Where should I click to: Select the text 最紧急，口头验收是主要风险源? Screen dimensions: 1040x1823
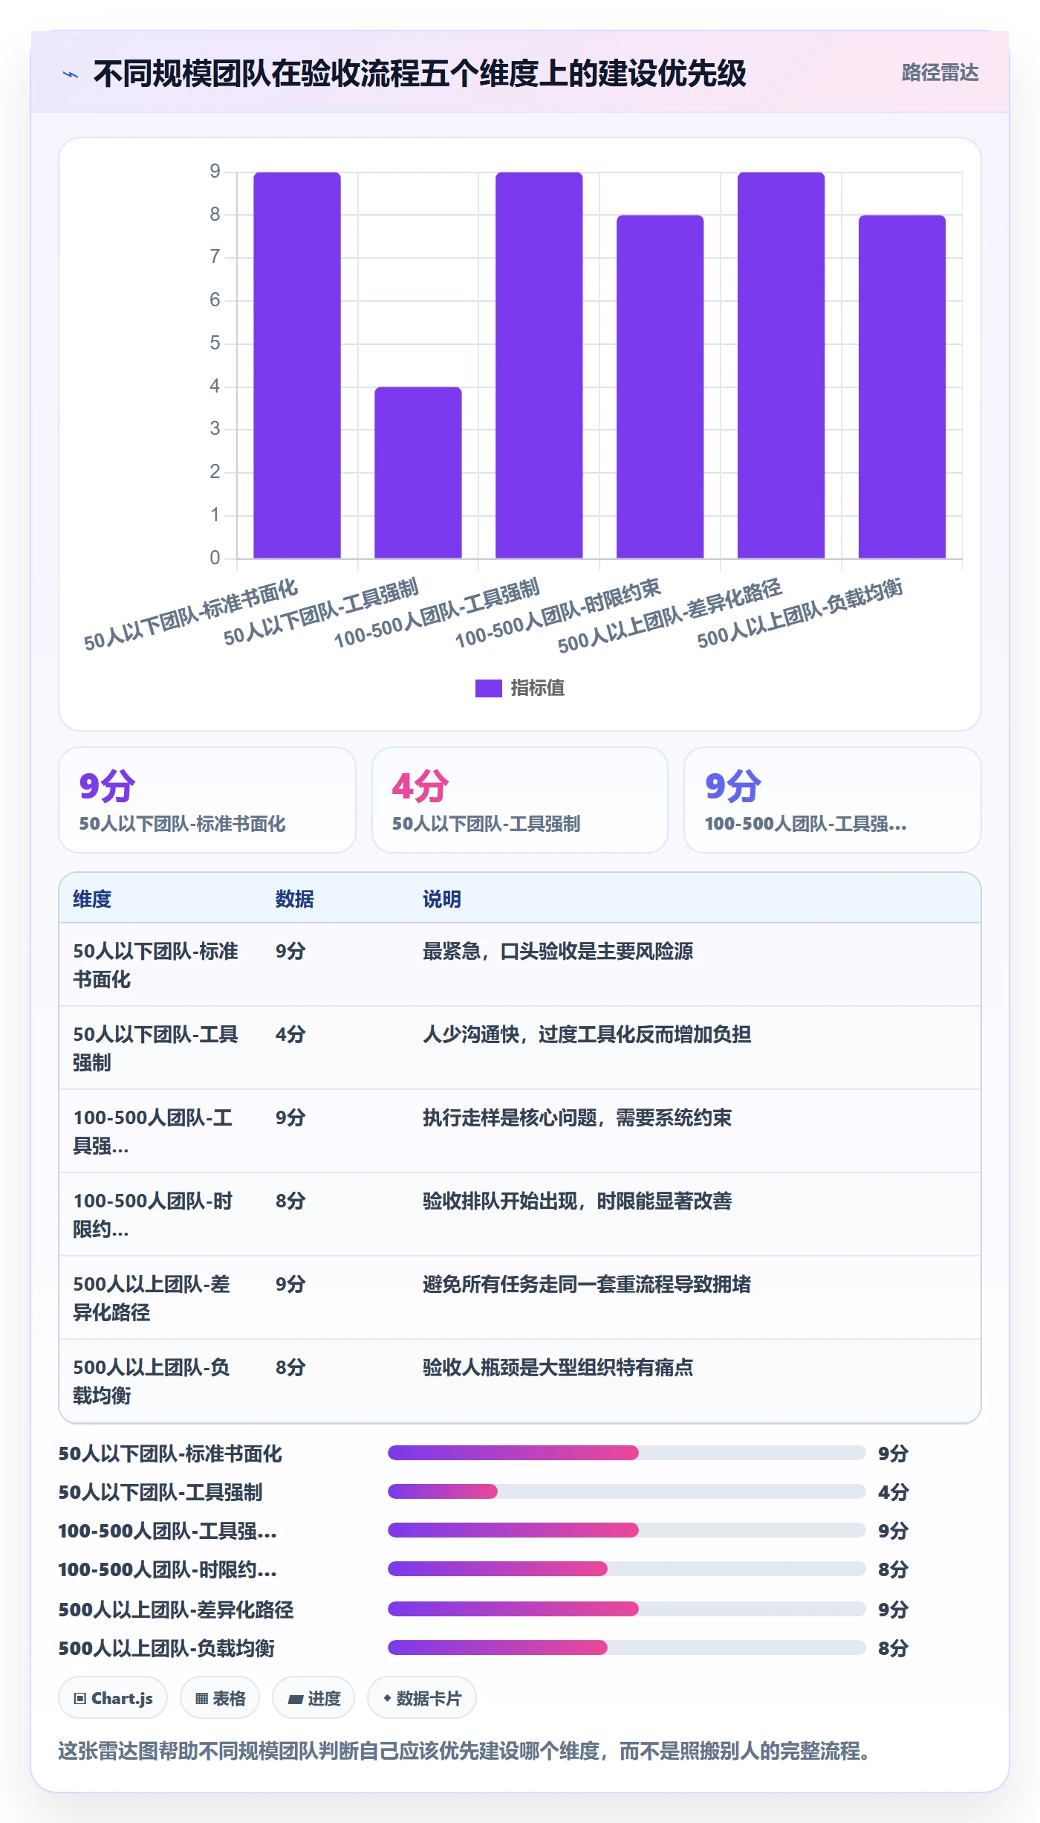tap(558, 951)
